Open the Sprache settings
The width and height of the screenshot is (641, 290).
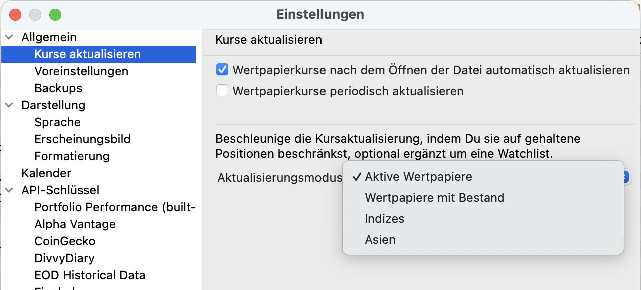click(57, 122)
